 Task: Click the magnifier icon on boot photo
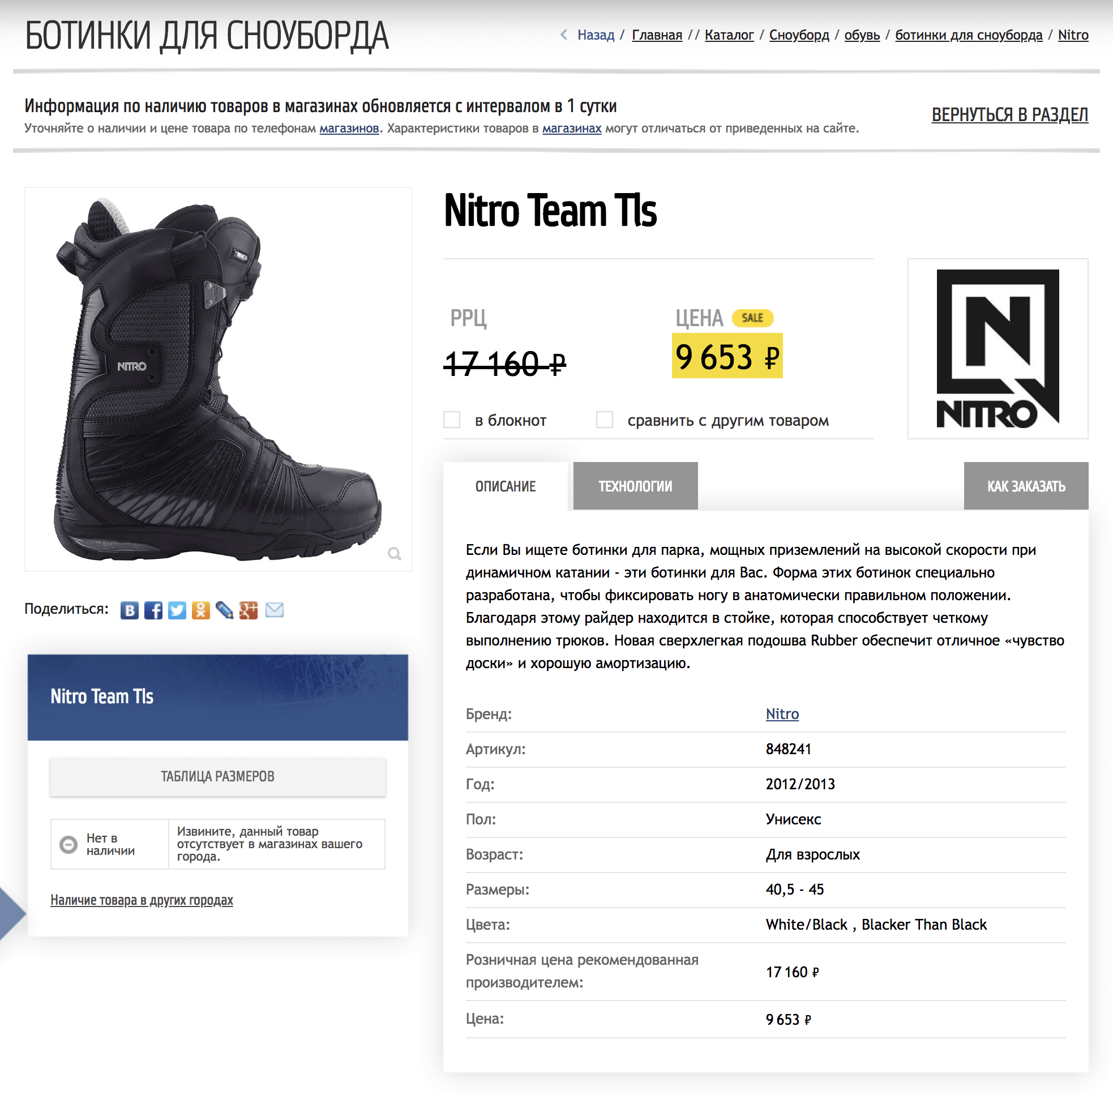tap(394, 554)
